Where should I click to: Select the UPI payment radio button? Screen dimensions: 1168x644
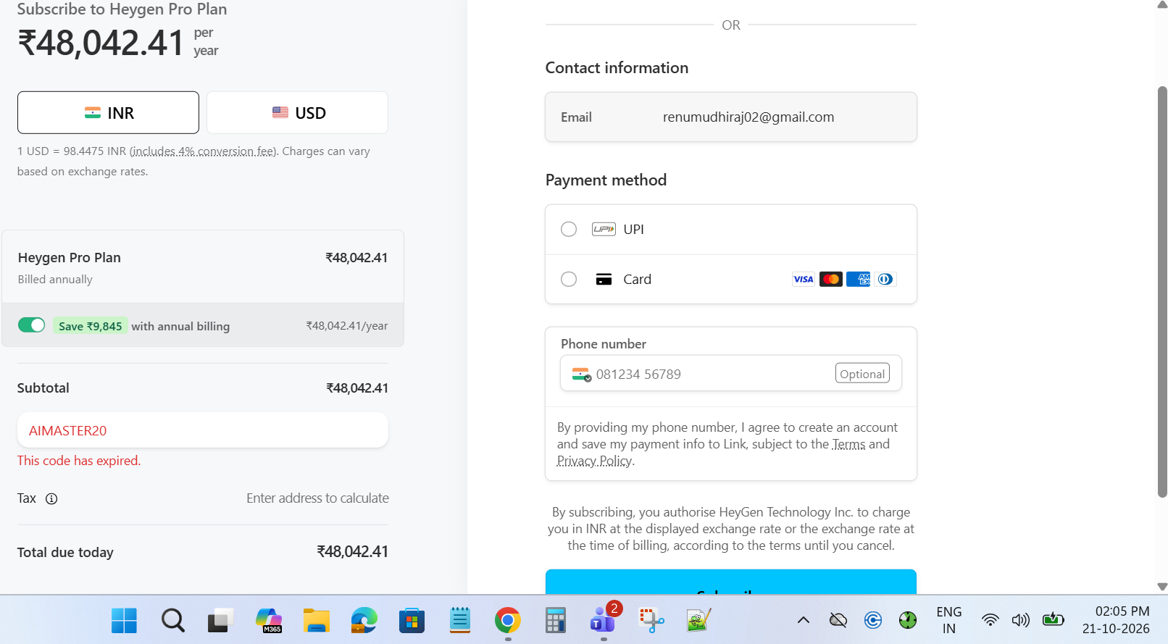569,230
